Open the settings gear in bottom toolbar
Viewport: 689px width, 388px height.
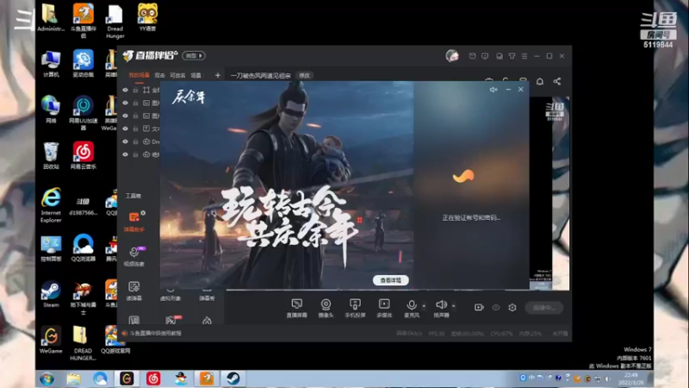tap(512, 308)
